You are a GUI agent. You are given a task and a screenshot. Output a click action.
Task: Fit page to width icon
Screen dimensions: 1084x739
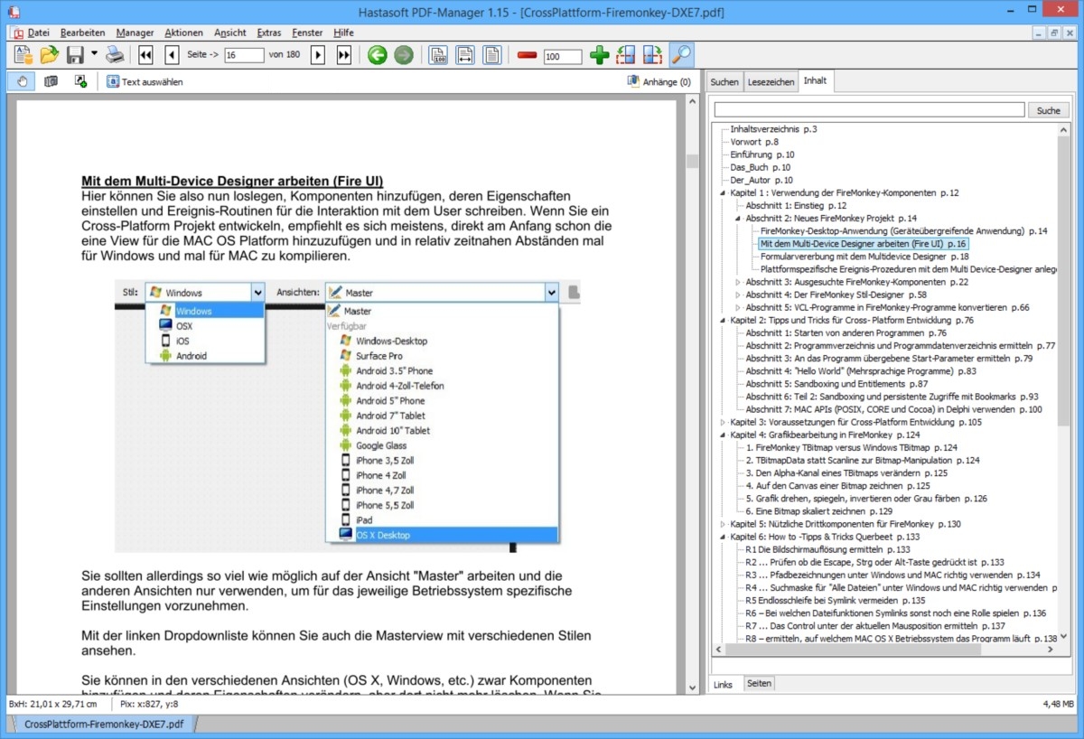(465, 55)
